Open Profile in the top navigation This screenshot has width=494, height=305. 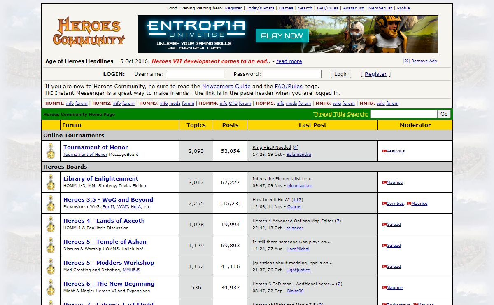pos(403,8)
